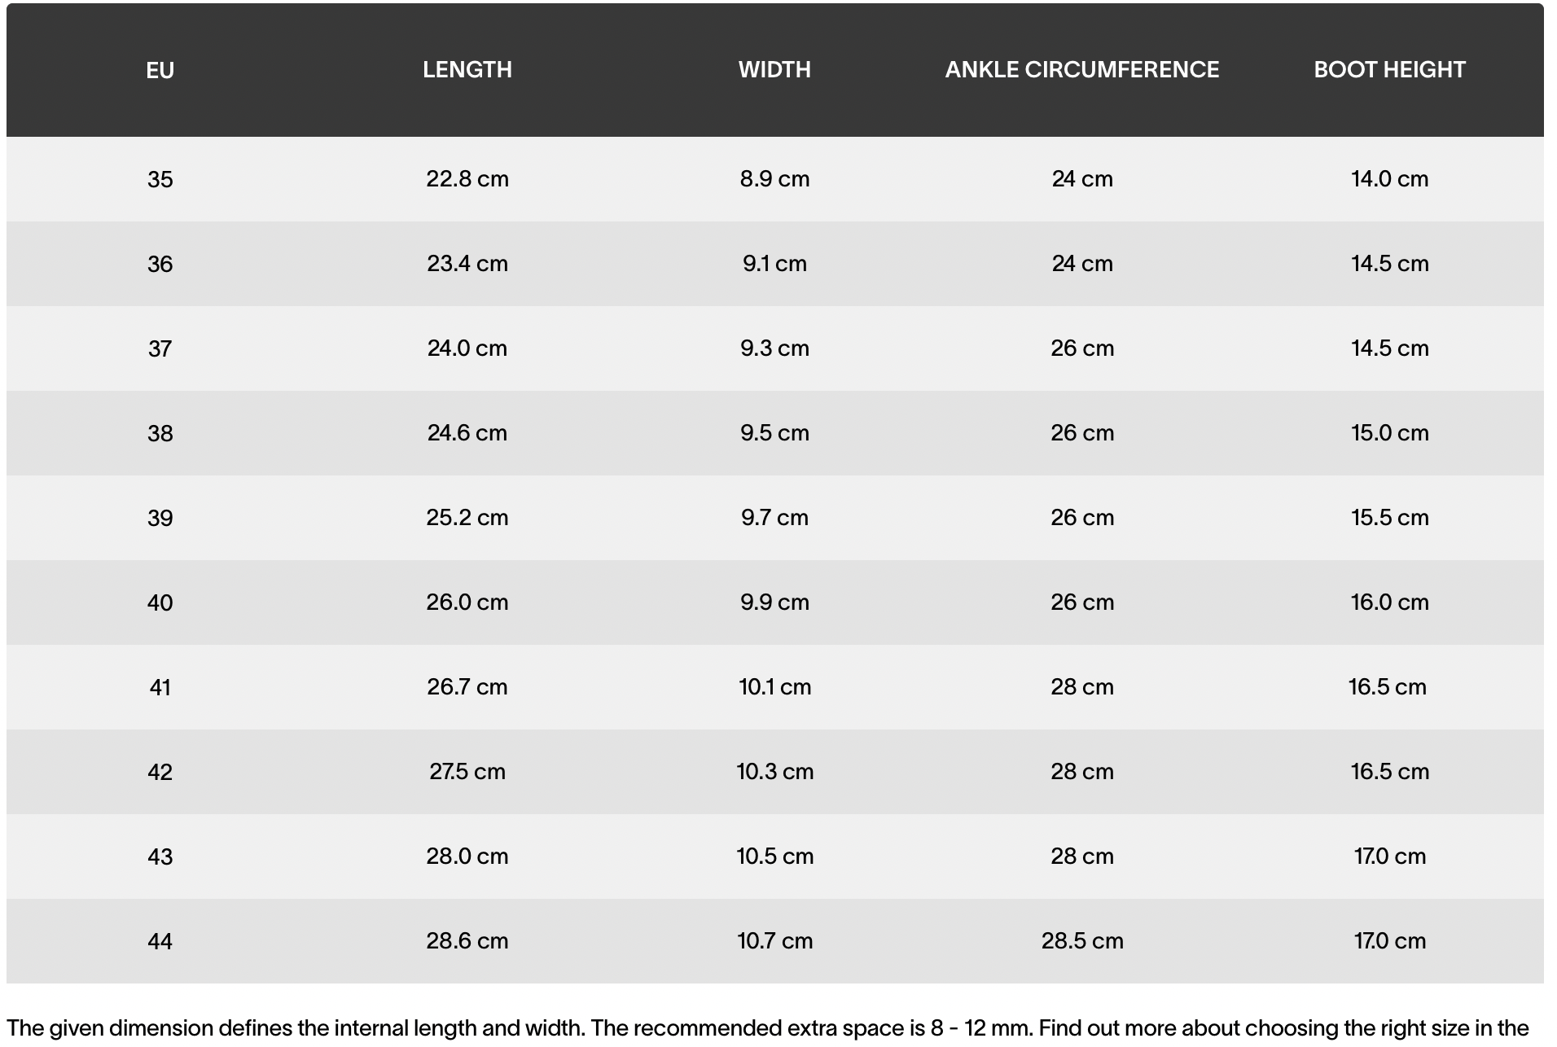
Task: Click the 16.0 cm boot height value
Action: pyautogui.click(x=1389, y=602)
